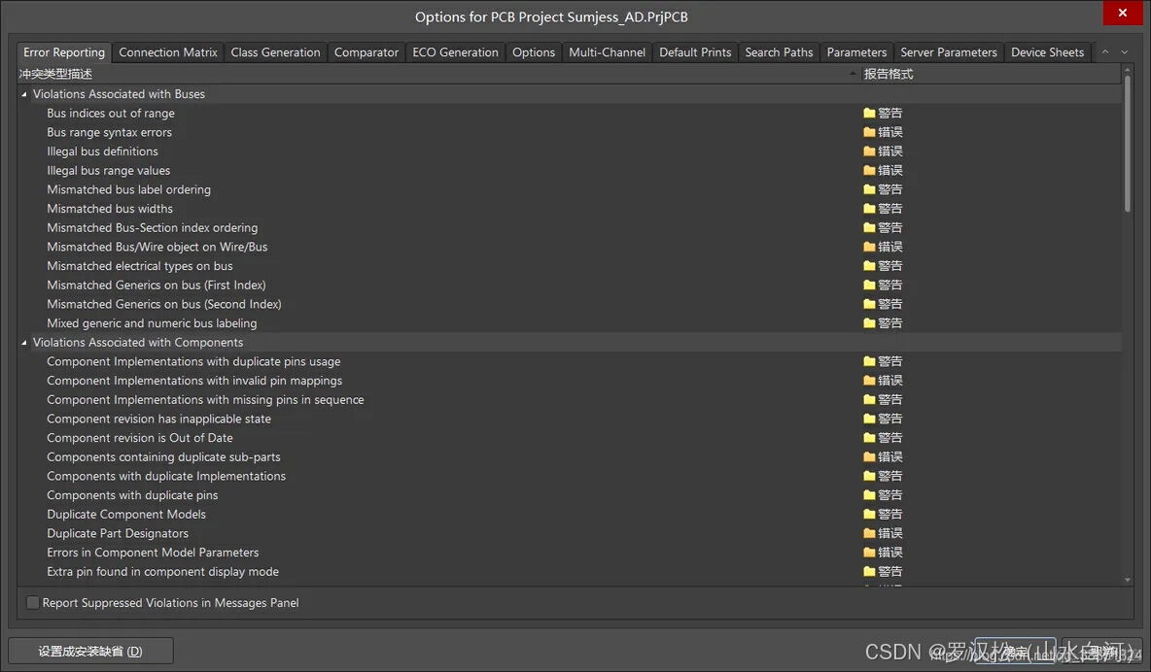
Task: Go to the Server Parameters tab
Action: pos(949,52)
